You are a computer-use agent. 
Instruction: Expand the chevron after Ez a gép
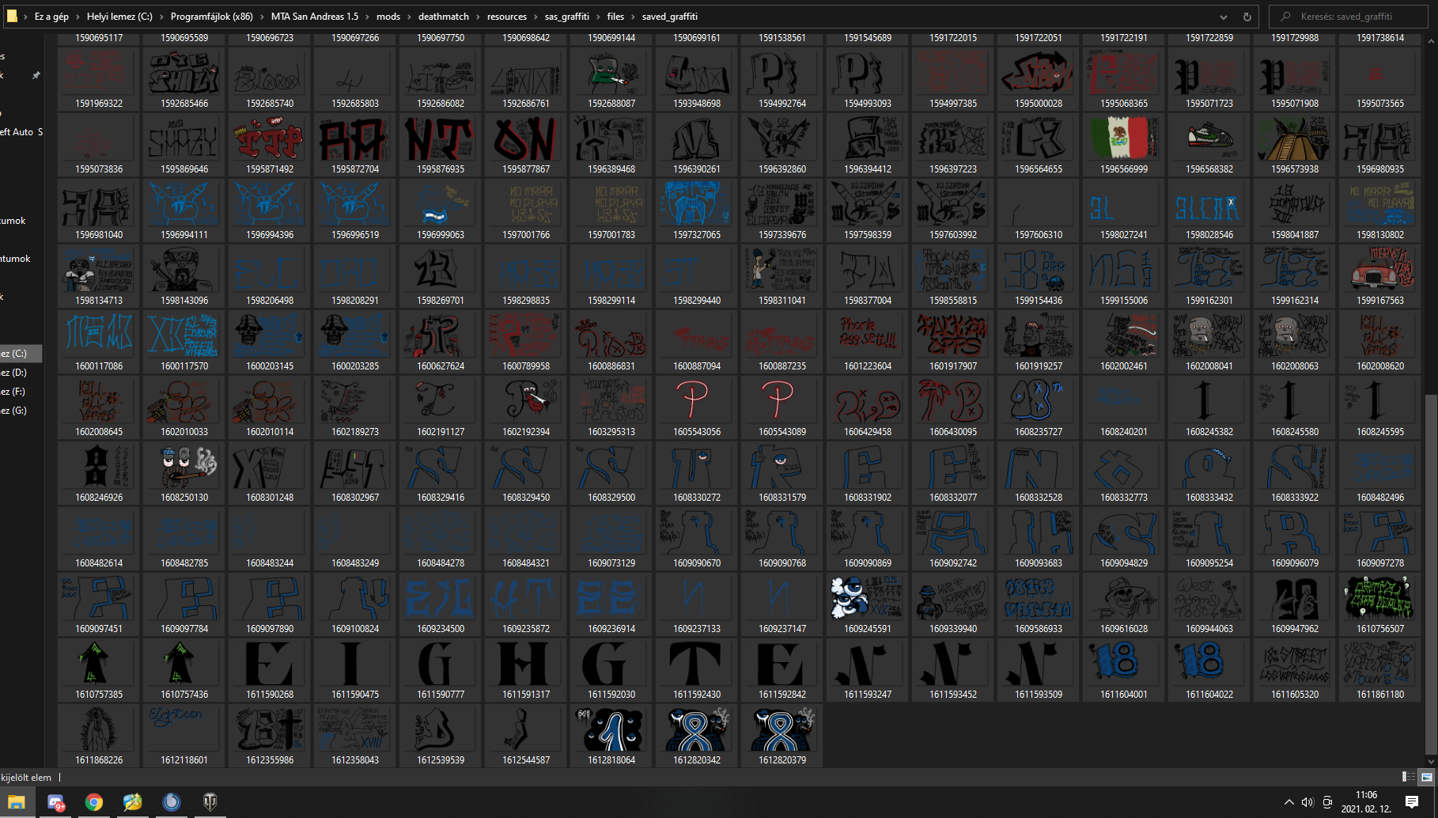click(78, 17)
